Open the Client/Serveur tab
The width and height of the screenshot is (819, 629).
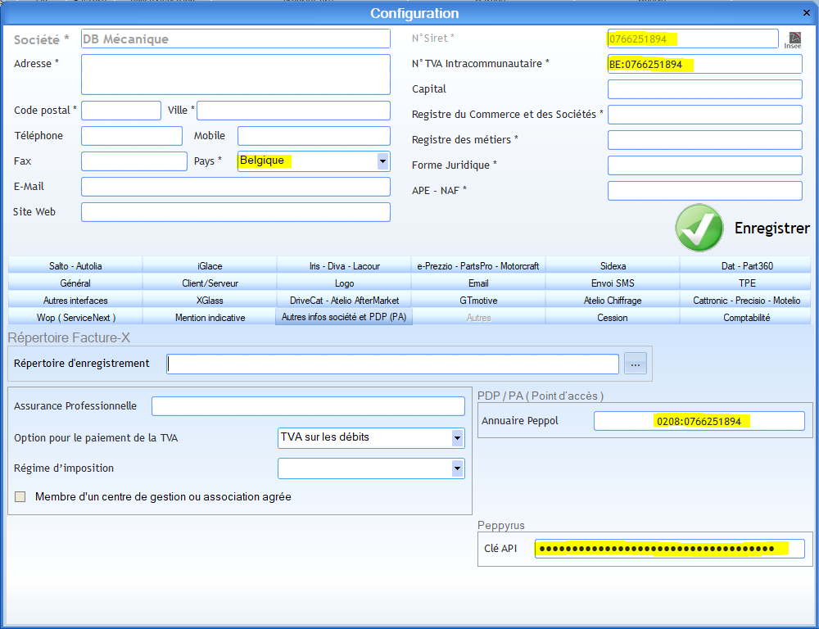click(210, 283)
